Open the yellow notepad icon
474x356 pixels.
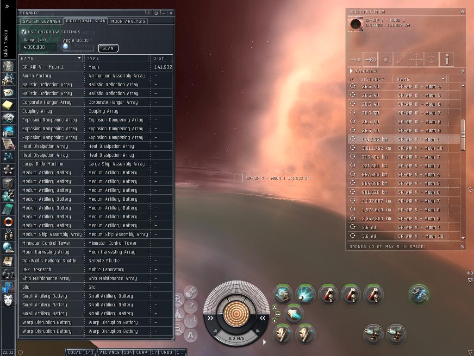8,105
